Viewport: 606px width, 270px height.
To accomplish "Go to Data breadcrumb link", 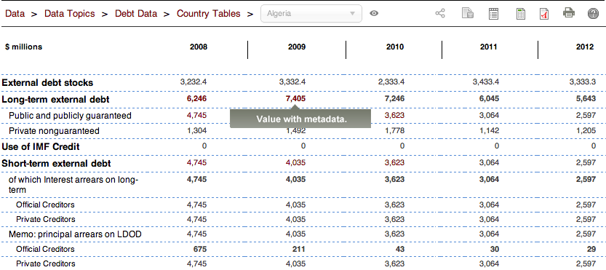I will point(15,14).
